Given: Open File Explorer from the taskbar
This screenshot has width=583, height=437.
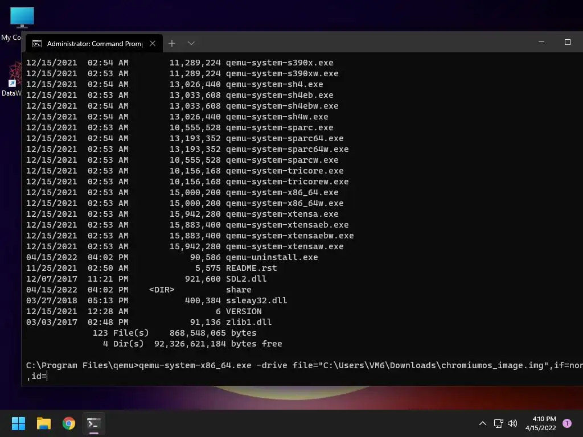Looking at the screenshot, I should (43, 423).
